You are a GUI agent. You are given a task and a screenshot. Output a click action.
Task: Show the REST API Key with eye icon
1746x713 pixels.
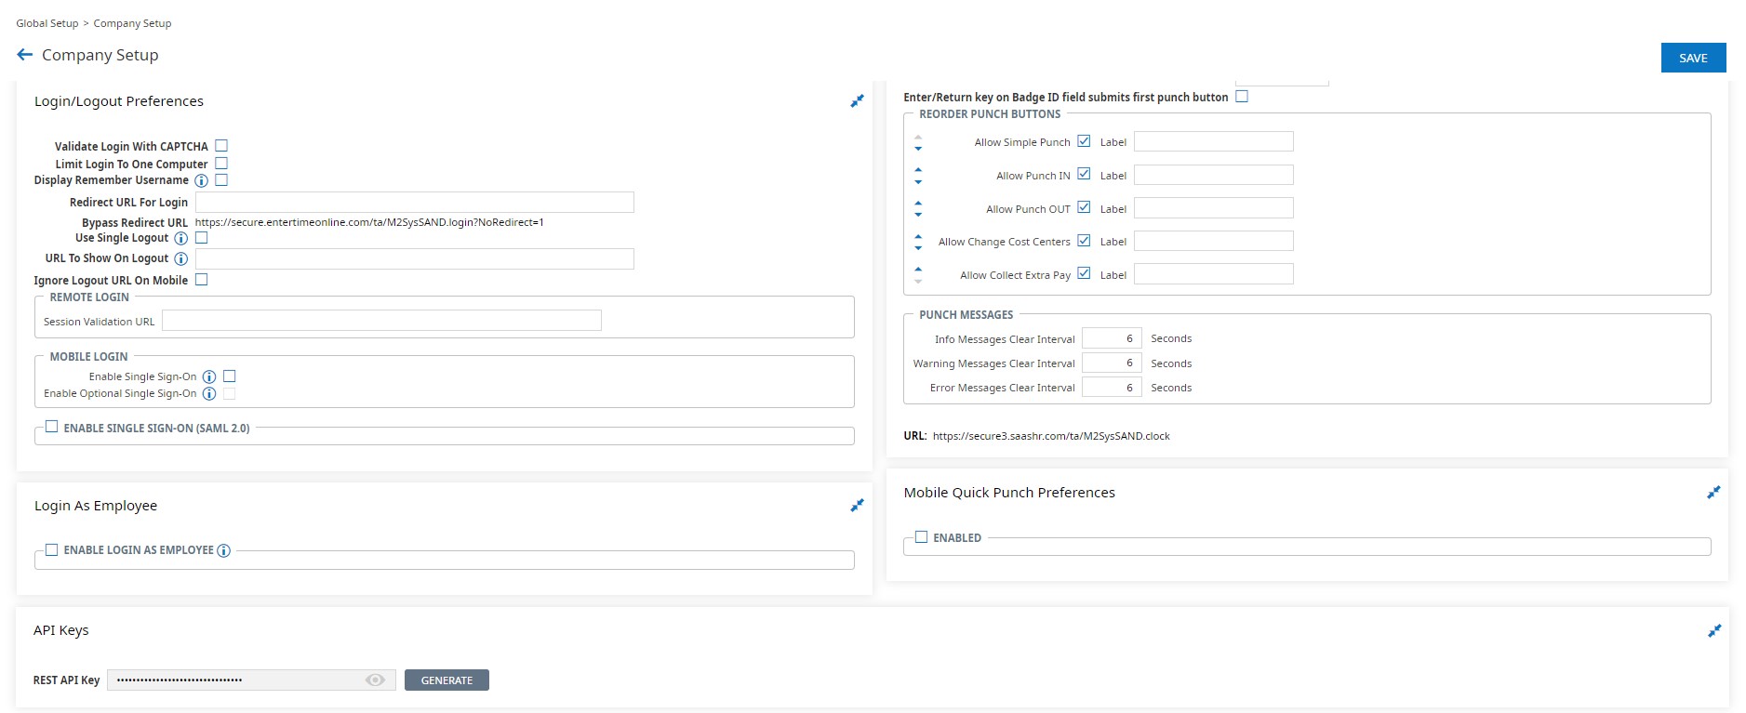click(x=375, y=680)
